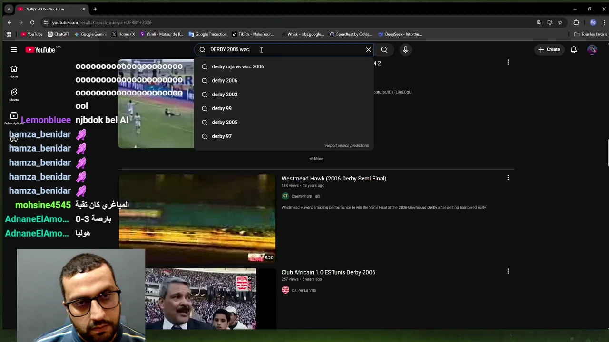The width and height of the screenshot is (609, 342).
Task: Open the TikTok bookmark
Action: [x=253, y=34]
